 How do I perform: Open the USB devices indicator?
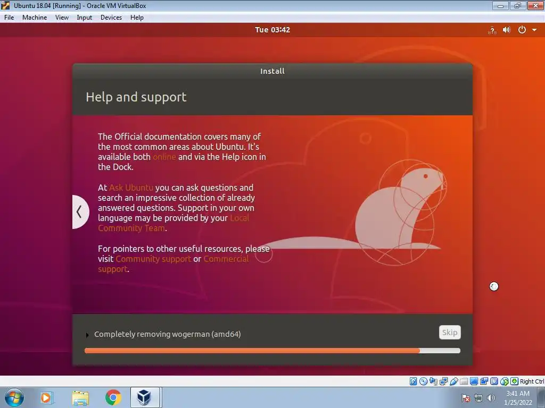click(x=453, y=381)
